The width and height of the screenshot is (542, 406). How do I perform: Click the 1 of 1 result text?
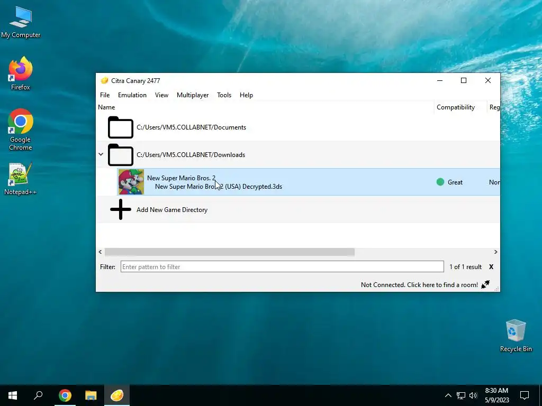pyautogui.click(x=465, y=267)
